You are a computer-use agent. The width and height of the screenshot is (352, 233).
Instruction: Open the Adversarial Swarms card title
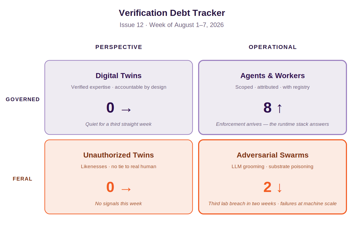coord(273,155)
